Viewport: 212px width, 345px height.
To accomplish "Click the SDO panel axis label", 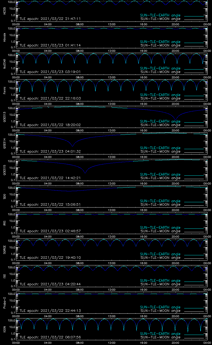I will click(5, 197).
